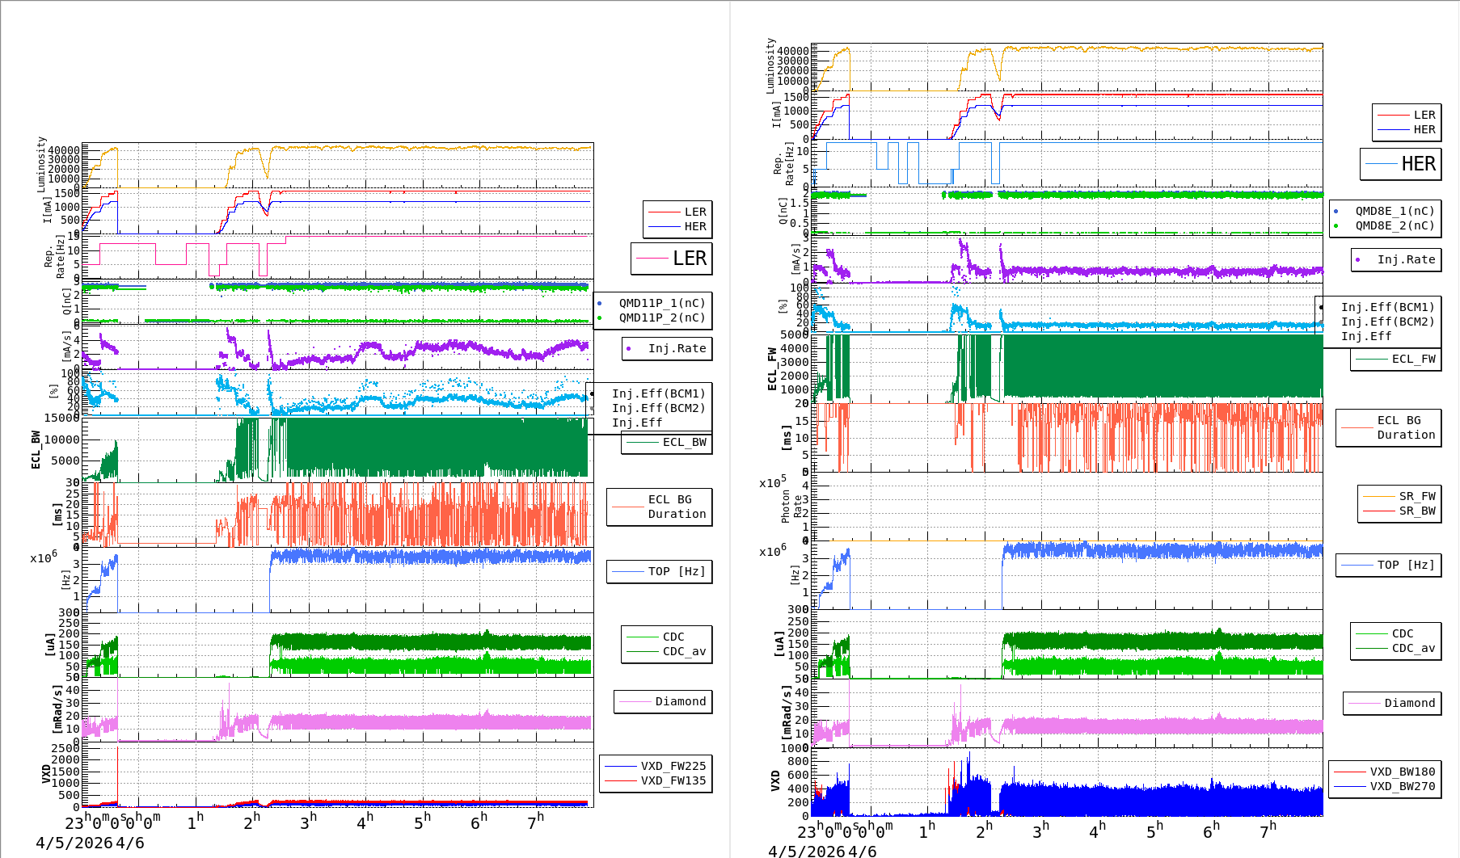The height and width of the screenshot is (858, 1460).
Task: Click the QMD11P_1(nC) legend entry
Action: 661,303
